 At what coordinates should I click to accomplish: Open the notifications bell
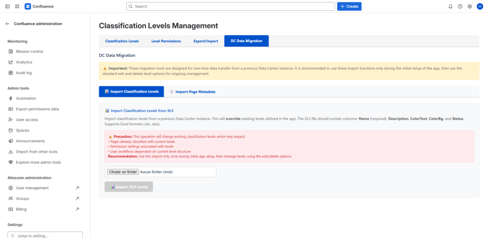pos(450,6)
